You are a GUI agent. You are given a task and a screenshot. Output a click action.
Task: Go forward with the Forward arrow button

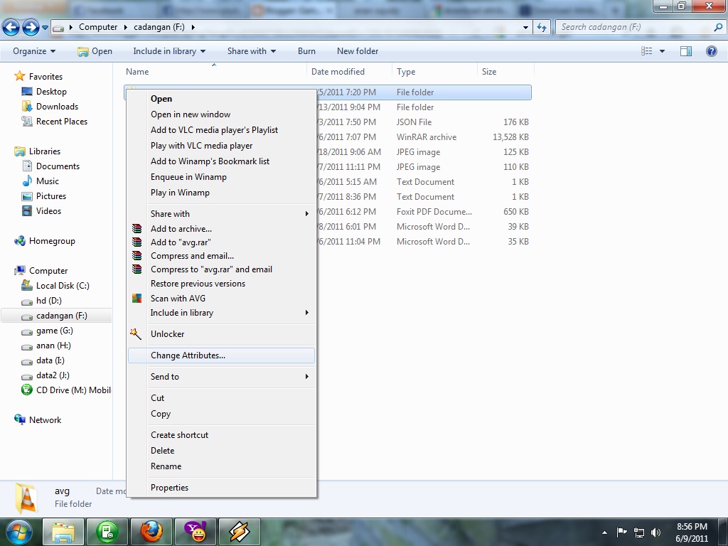(31, 28)
